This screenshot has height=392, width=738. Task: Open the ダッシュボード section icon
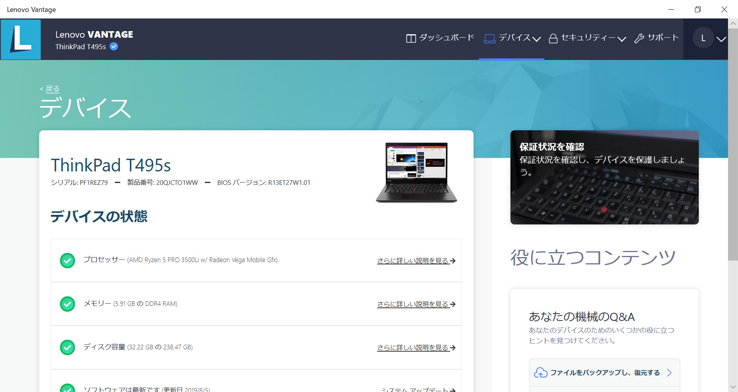[411, 38]
